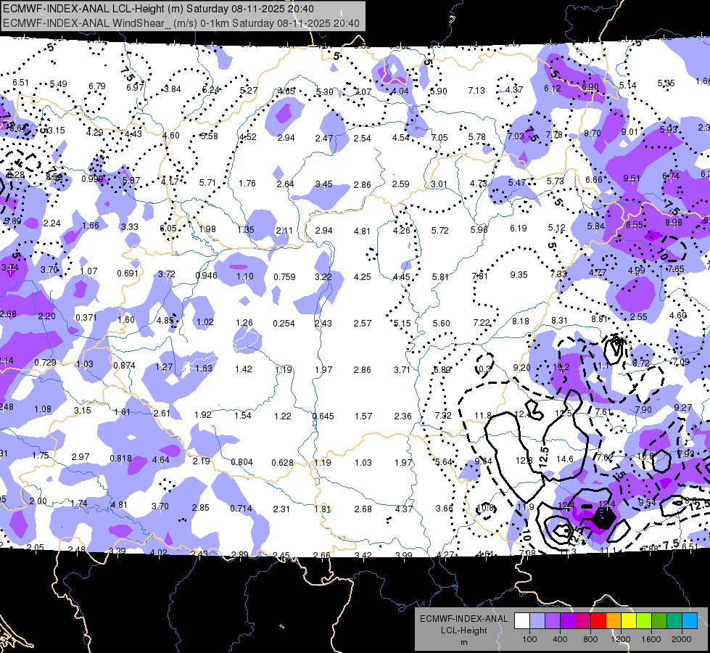Choose the orange legend swatch

tap(614, 621)
